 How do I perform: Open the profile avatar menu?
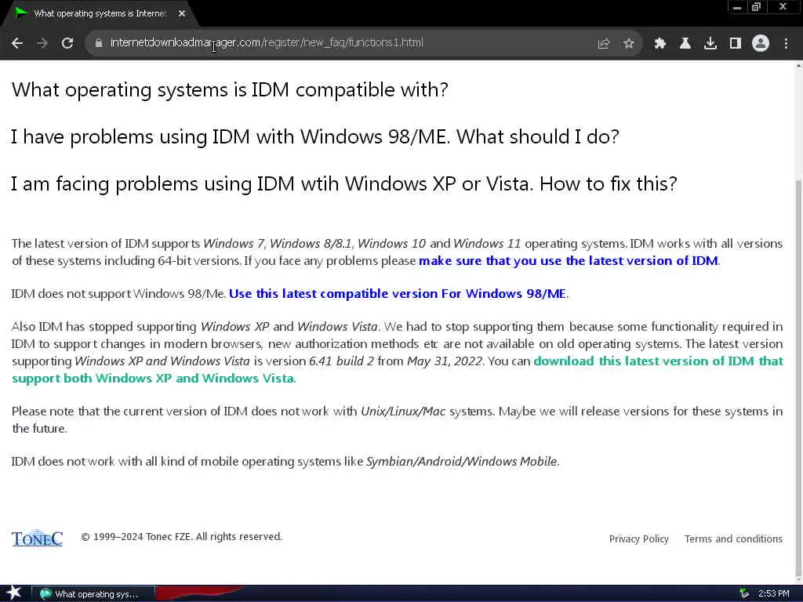tap(761, 44)
